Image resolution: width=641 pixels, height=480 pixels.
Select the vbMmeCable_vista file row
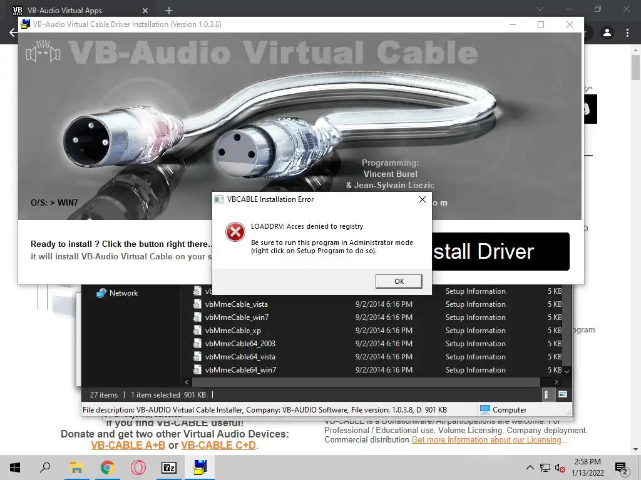(377, 304)
